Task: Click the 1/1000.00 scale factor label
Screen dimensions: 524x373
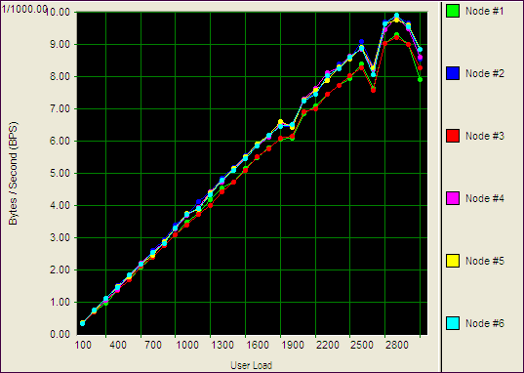Action: coord(23,9)
